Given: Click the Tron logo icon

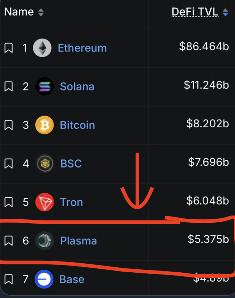Looking at the screenshot, I should tap(44, 202).
